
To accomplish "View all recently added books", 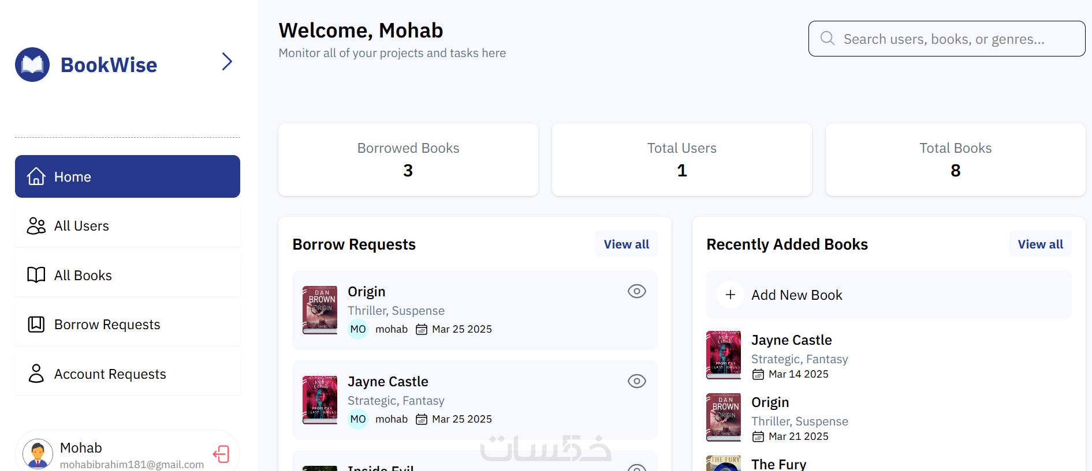I will (1040, 244).
